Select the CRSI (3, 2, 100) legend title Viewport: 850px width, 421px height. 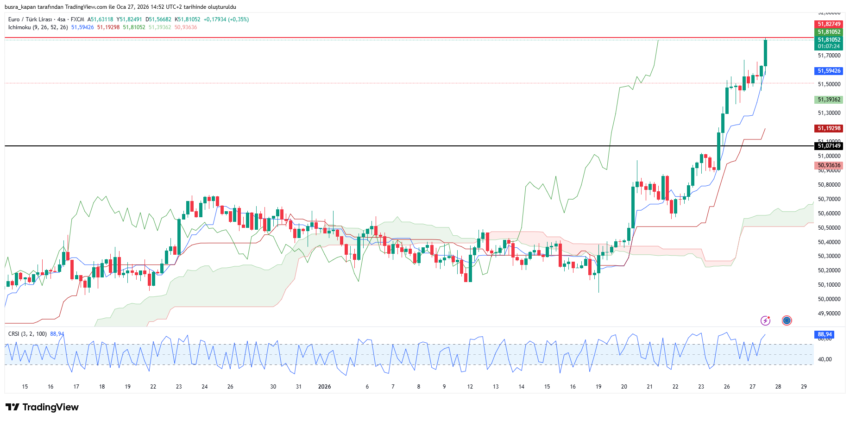pyautogui.click(x=27, y=334)
